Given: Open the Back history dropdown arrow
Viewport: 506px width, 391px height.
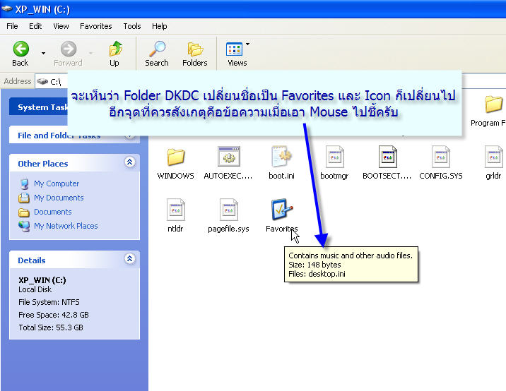Looking at the screenshot, I should tap(43, 53).
